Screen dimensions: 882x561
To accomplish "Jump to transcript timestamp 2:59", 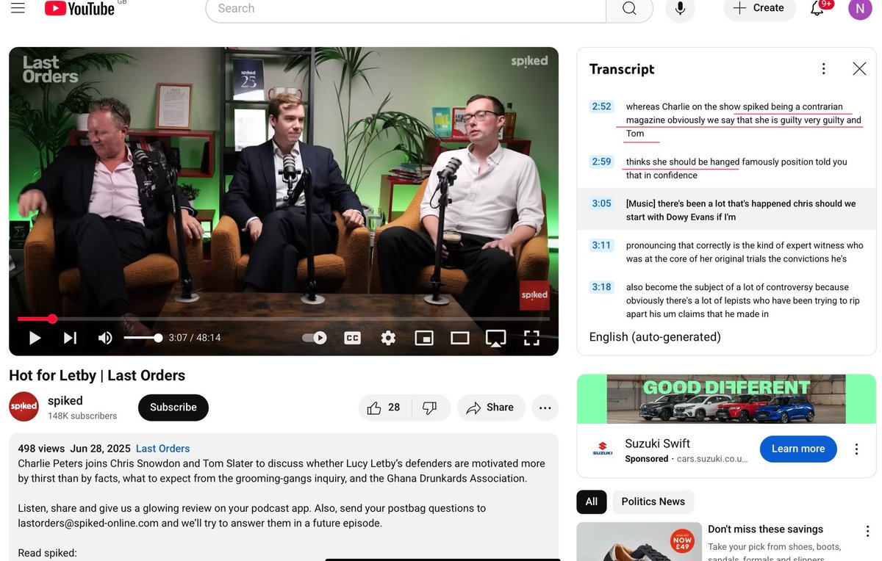I will (x=601, y=162).
